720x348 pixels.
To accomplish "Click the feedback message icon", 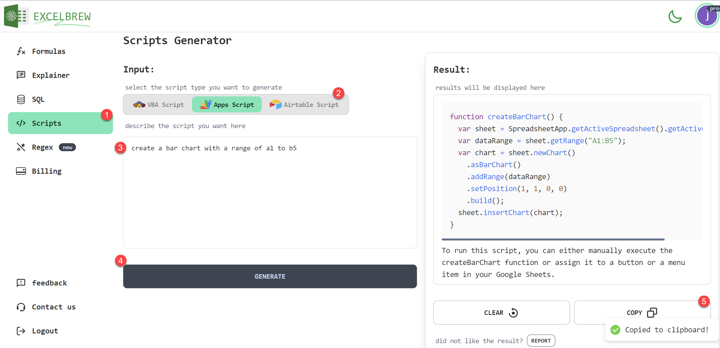I will click(x=21, y=283).
